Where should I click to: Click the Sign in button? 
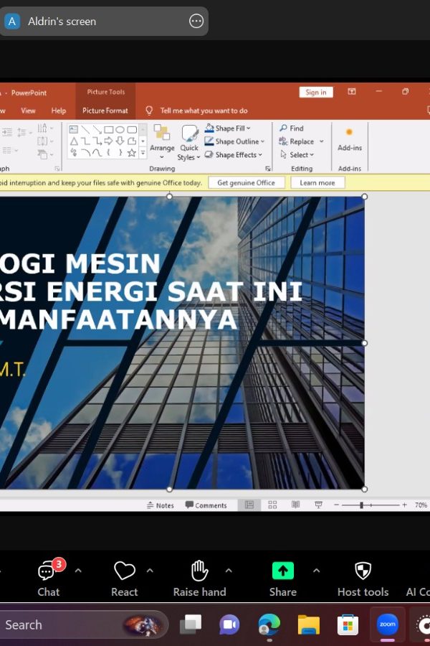(316, 93)
